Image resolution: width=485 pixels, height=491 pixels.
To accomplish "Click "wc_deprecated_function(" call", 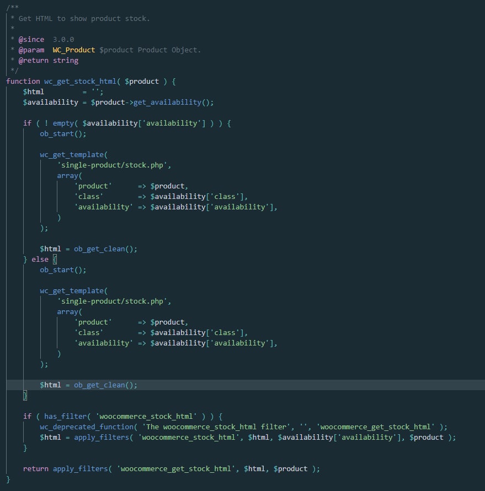I will 88,427.
